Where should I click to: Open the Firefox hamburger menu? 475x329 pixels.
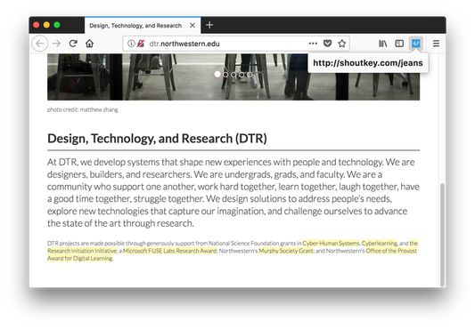click(436, 44)
